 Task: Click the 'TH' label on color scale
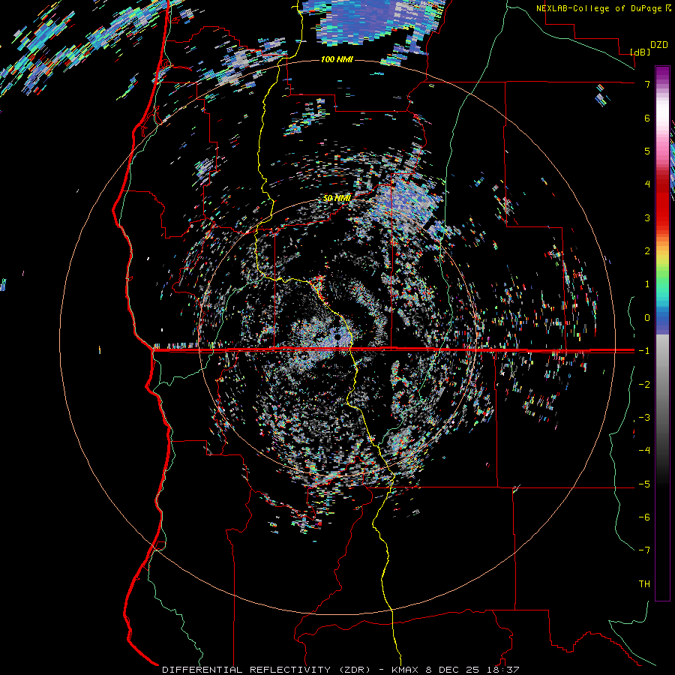click(644, 583)
